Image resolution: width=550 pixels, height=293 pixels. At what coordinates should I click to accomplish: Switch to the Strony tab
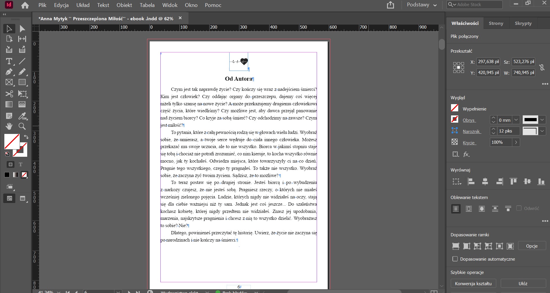[496, 23]
